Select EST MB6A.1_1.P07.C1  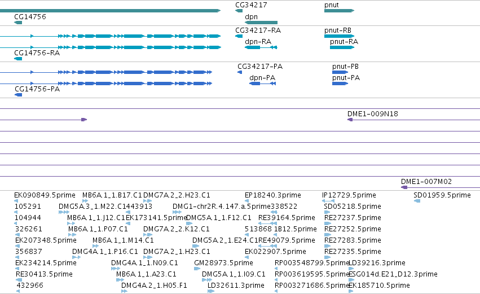tap(98, 229)
